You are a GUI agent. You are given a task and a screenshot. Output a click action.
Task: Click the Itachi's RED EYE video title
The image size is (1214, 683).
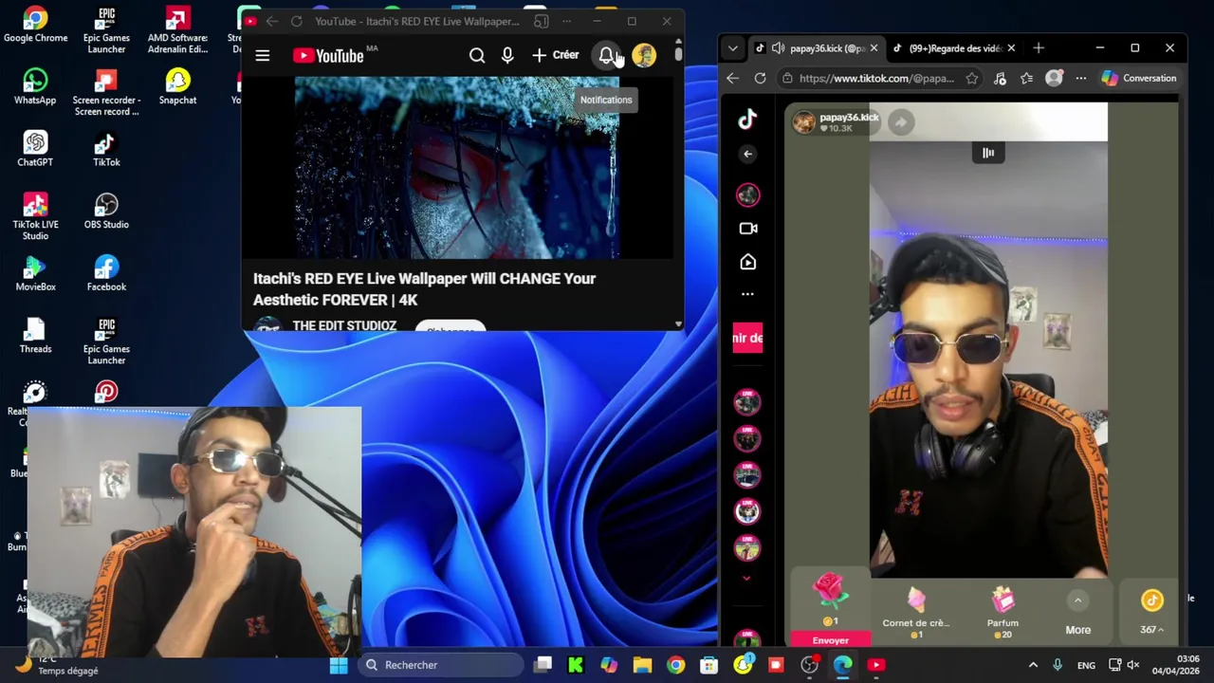click(424, 289)
